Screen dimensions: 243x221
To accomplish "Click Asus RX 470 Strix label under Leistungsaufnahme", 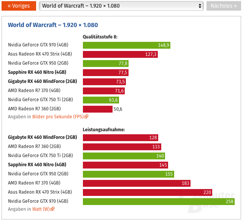I will 40,192.
